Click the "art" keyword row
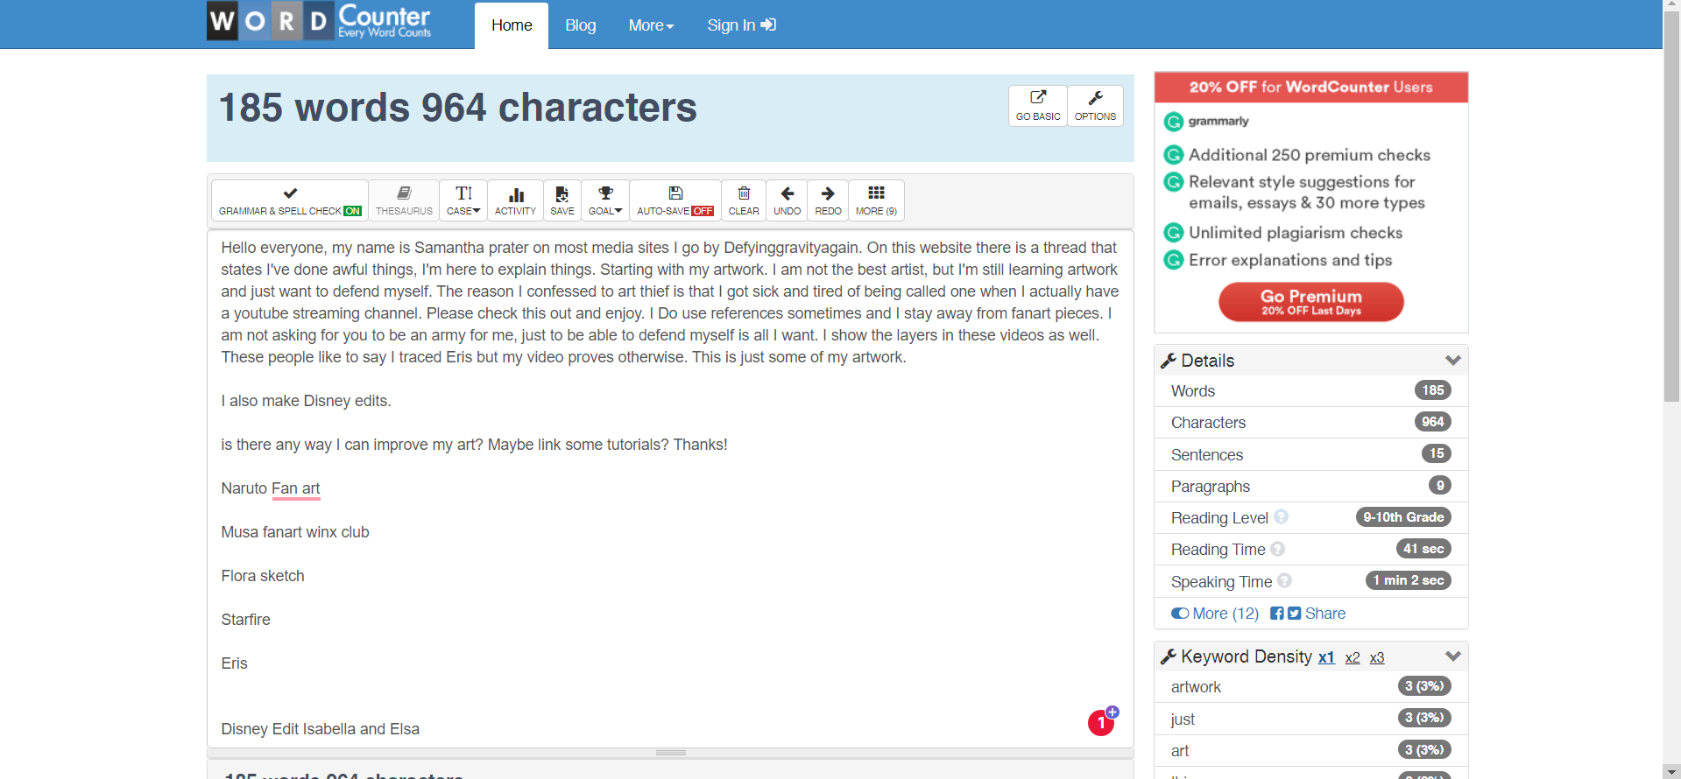The width and height of the screenshot is (1681, 779). click(1310, 750)
